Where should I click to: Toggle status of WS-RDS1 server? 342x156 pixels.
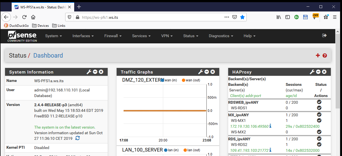[319, 108]
